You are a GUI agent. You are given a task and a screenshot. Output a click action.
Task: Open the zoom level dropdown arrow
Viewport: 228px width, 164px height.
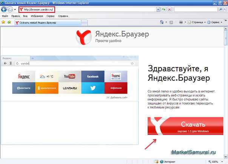tap(222, 162)
